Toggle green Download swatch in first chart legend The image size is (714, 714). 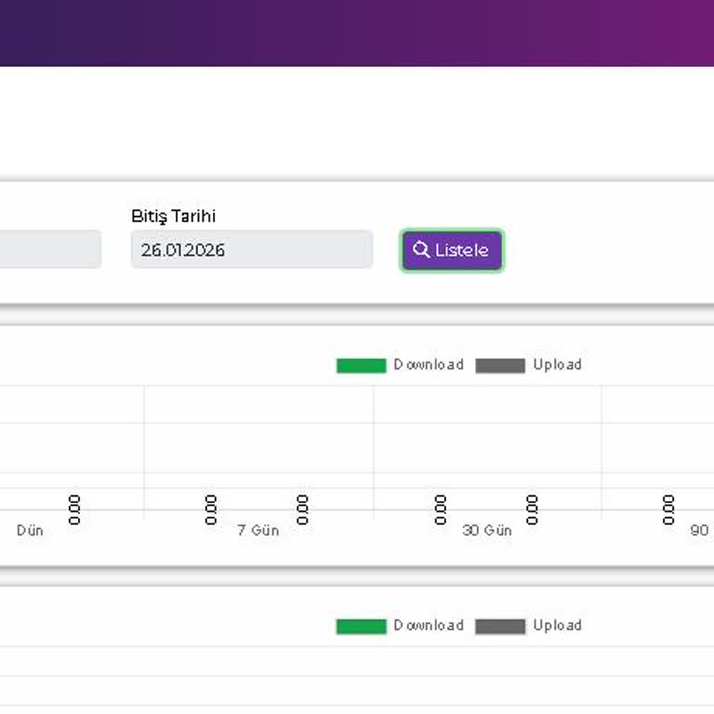click(361, 365)
